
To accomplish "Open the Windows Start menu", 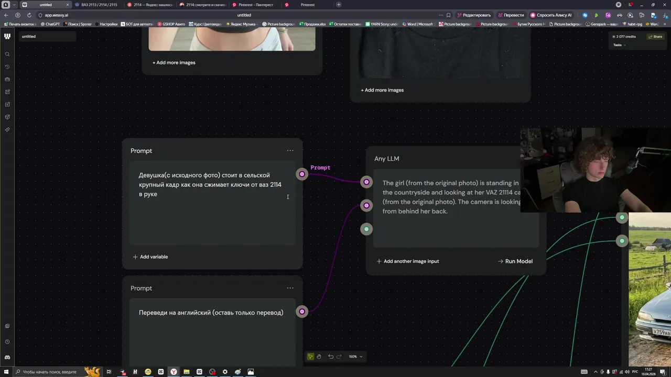I will click(x=6, y=372).
